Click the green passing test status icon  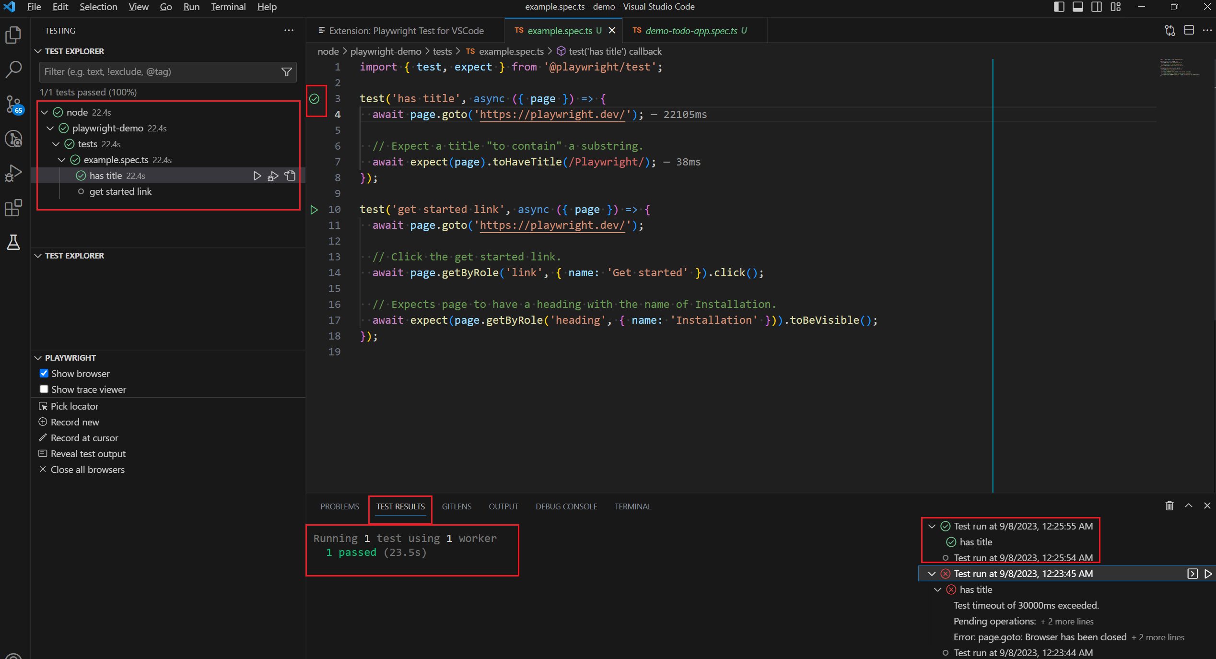[315, 98]
